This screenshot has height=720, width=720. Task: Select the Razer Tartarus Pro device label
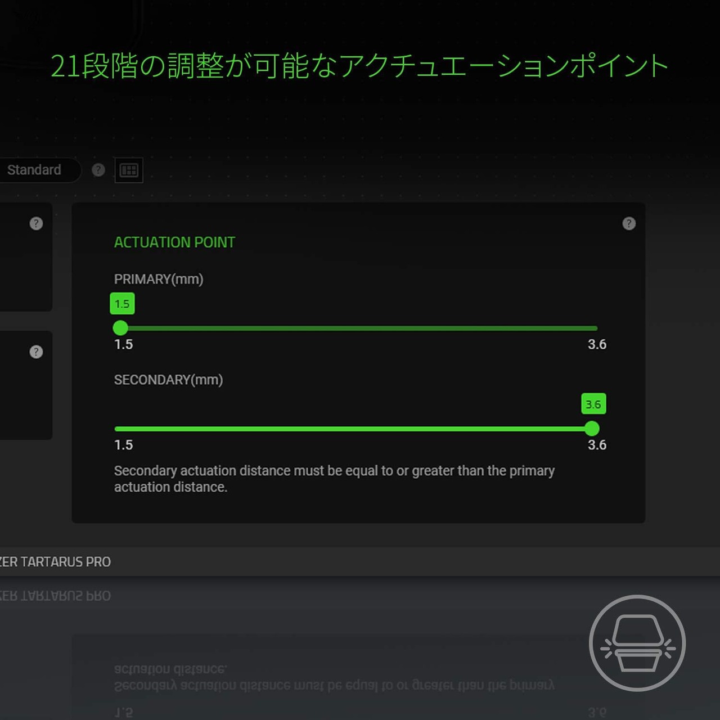(55, 562)
